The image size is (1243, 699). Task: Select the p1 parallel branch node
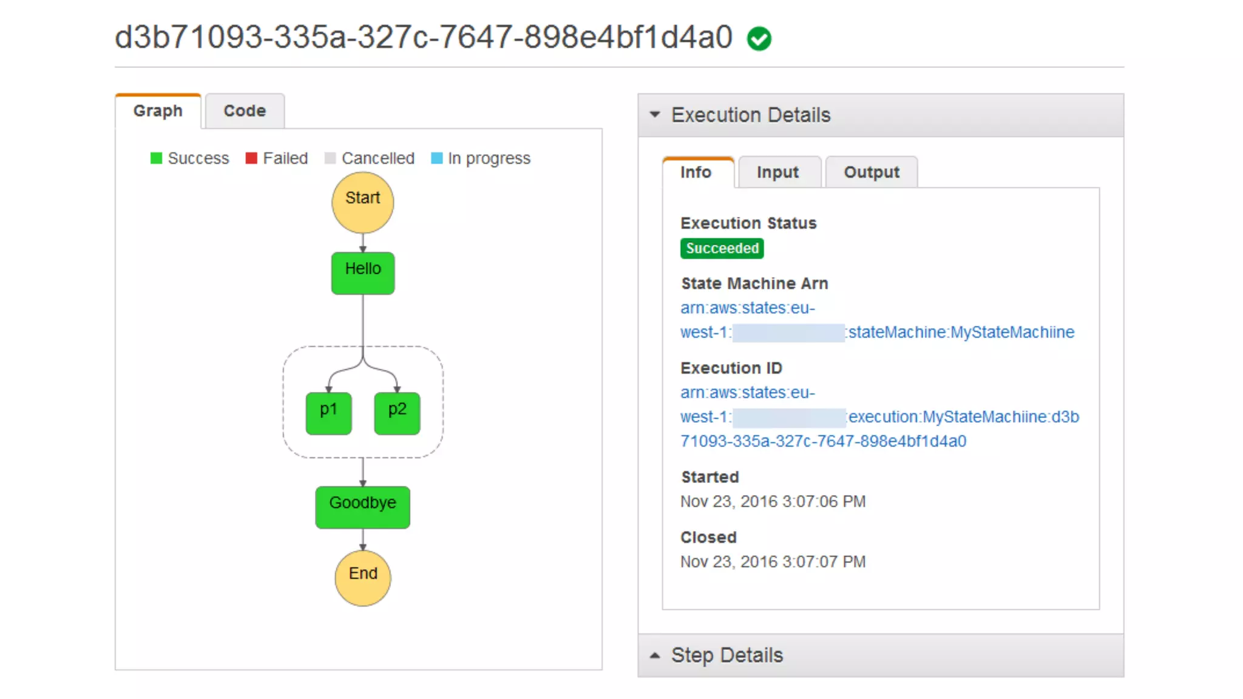click(x=328, y=413)
